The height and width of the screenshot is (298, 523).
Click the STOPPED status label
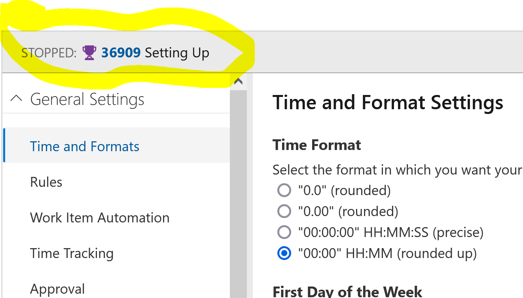(49, 53)
